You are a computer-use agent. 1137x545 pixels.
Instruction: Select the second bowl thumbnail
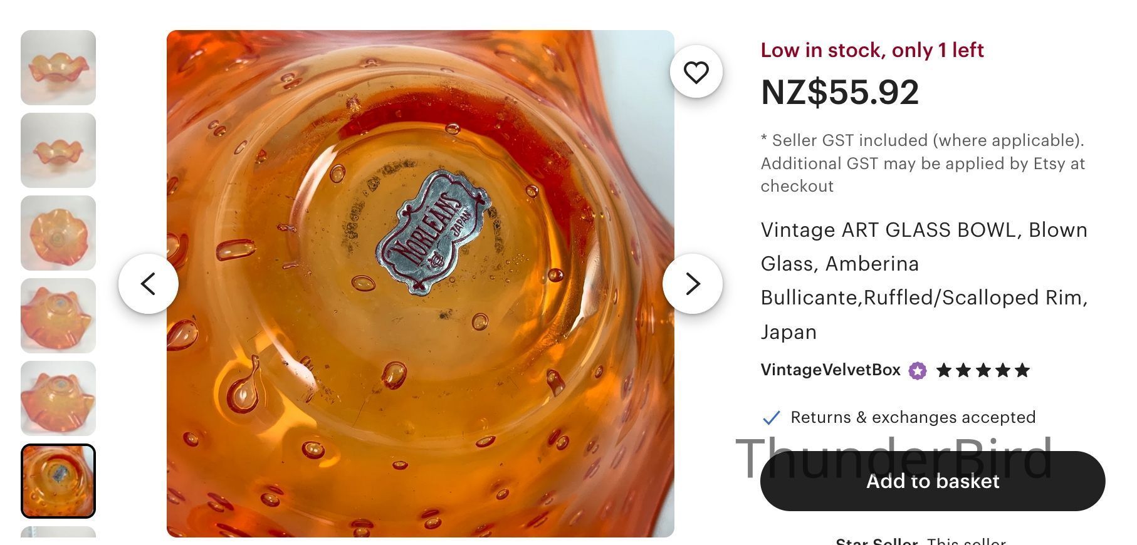point(58,150)
